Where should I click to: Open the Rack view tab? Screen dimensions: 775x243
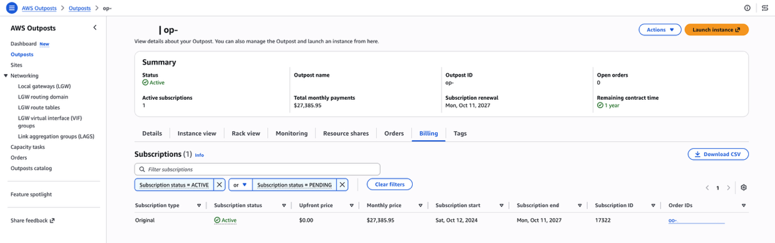click(246, 134)
